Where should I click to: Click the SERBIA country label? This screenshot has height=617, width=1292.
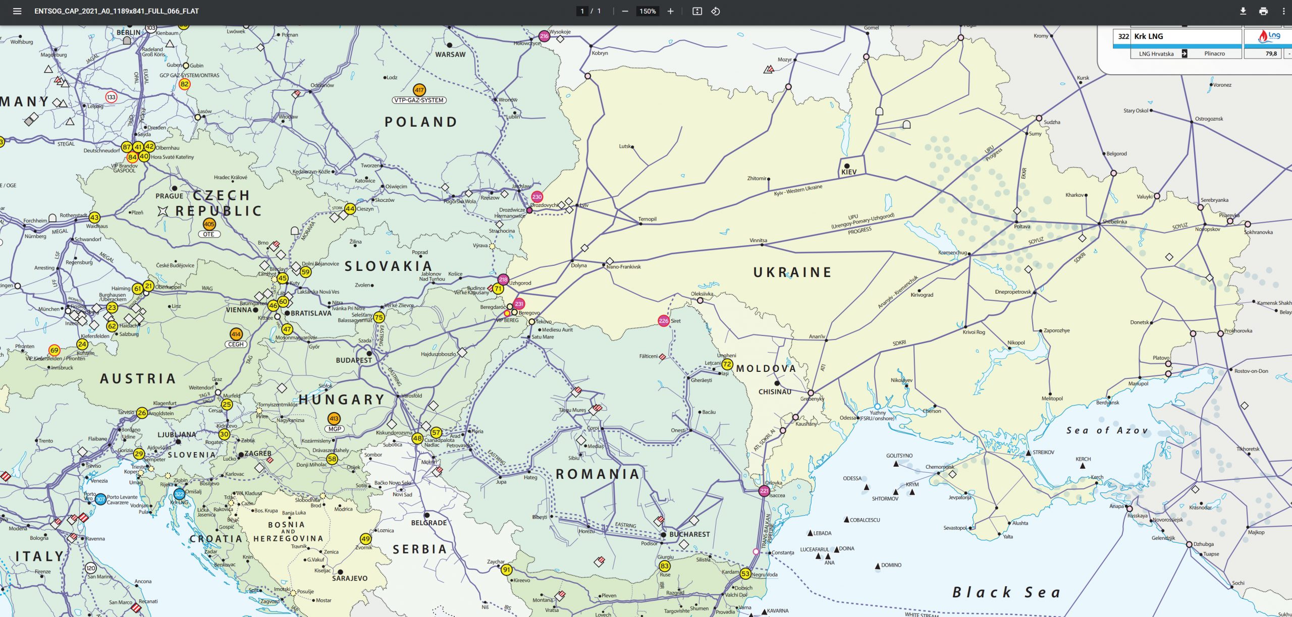(420, 549)
